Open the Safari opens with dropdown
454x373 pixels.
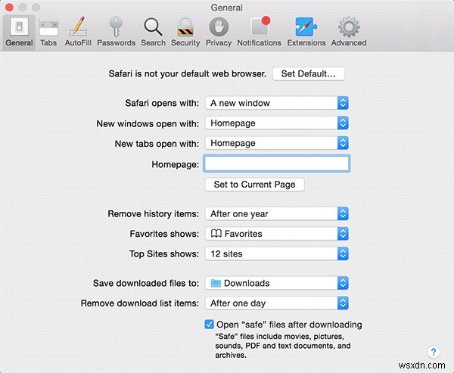(276, 103)
